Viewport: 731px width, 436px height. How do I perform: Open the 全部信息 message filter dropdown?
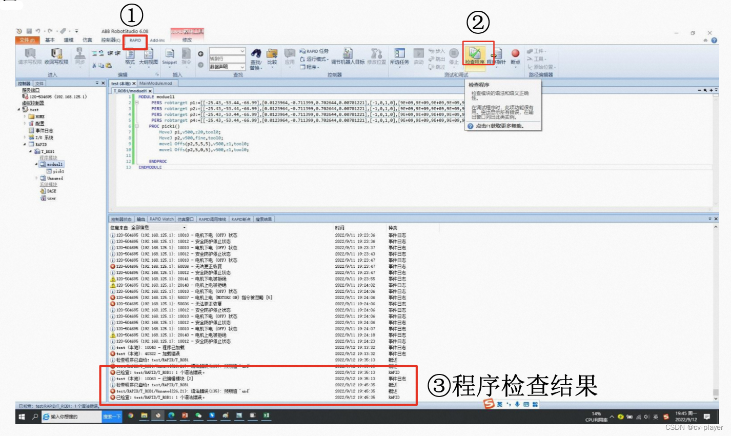pos(158,227)
